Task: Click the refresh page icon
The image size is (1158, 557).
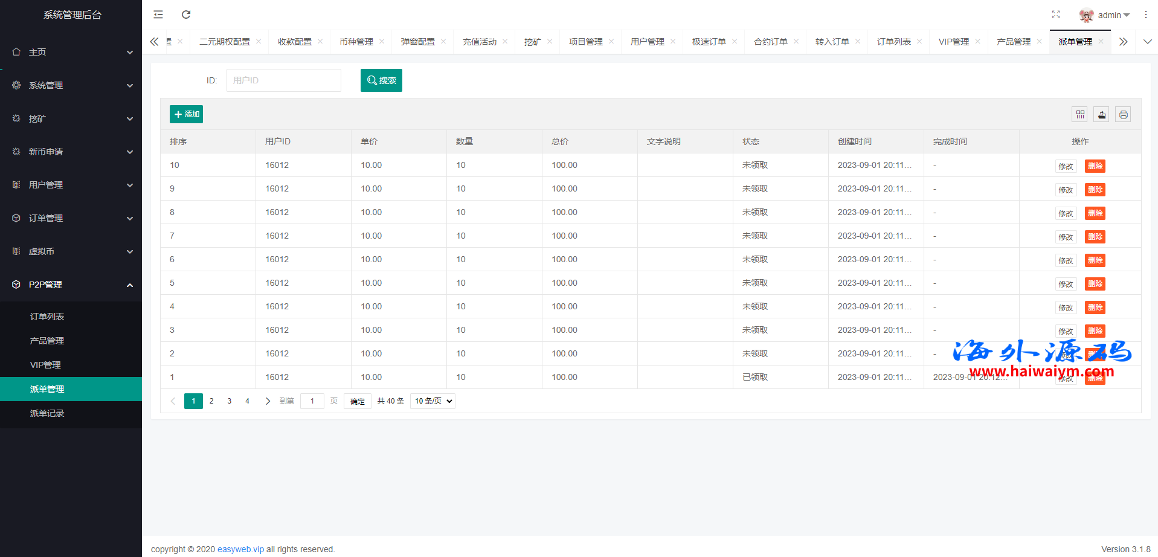Action: click(186, 14)
